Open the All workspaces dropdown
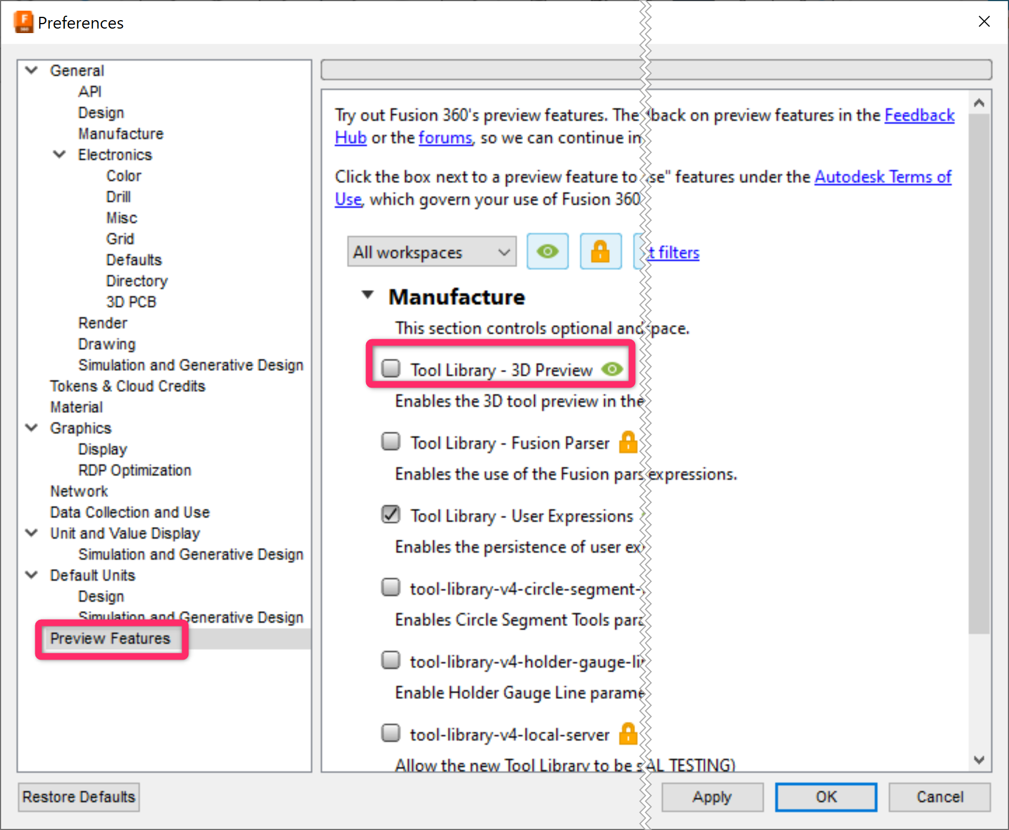Viewport: 1009px width, 830px height. (x=432, y=252)
